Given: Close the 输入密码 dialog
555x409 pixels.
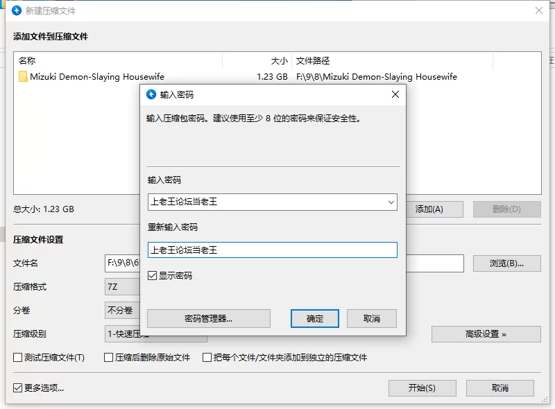Looking at the screenshot, I should 395,94.
